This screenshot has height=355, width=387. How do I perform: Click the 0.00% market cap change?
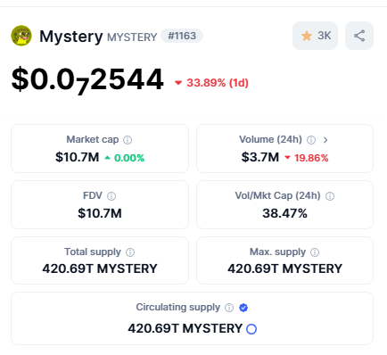(125, 158)
